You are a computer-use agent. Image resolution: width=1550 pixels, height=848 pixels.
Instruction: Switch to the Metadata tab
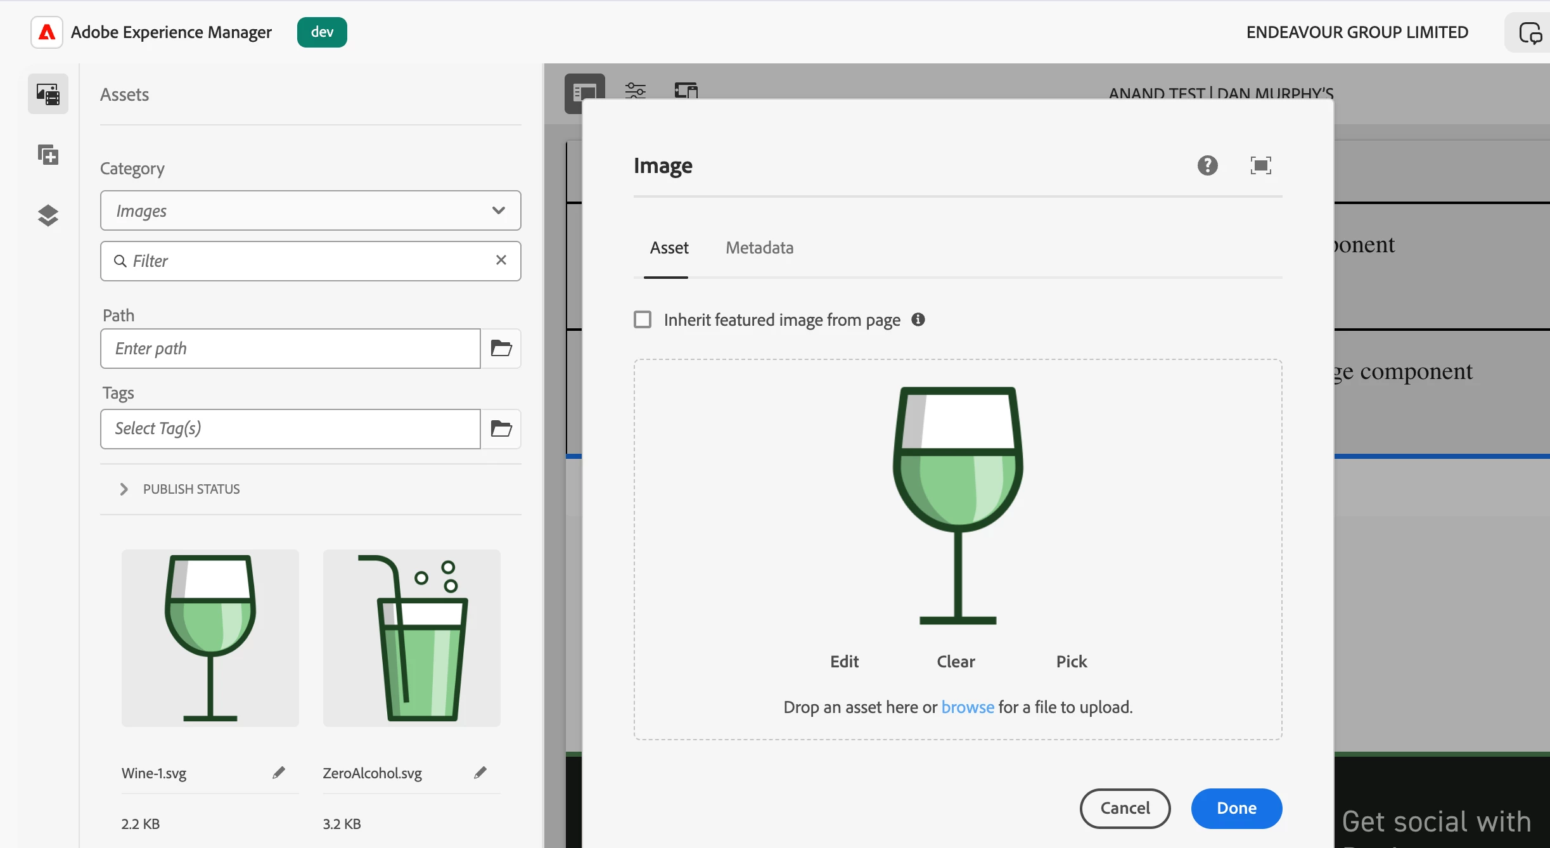pos(759,248)
